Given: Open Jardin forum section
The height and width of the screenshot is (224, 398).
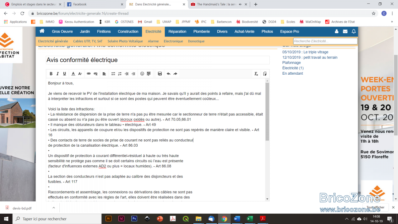Looking at the screenshot, I should (85, 32).
